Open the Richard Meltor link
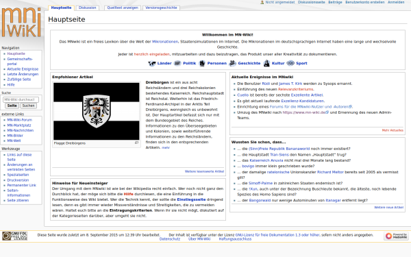Image resolution: width=411 pixels, height=257 pixels. (330, 172)
